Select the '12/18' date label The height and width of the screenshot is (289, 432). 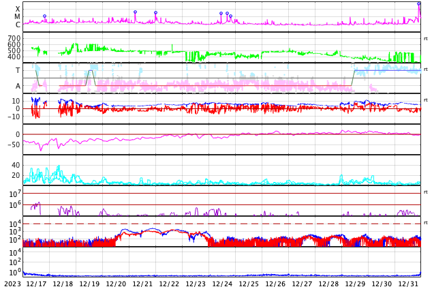click(63, 284)
